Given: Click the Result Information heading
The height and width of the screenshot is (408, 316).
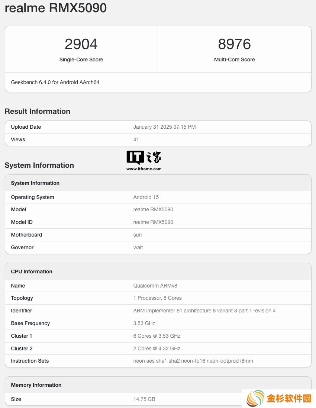Looking at the screenshot, I should [38, 111].
